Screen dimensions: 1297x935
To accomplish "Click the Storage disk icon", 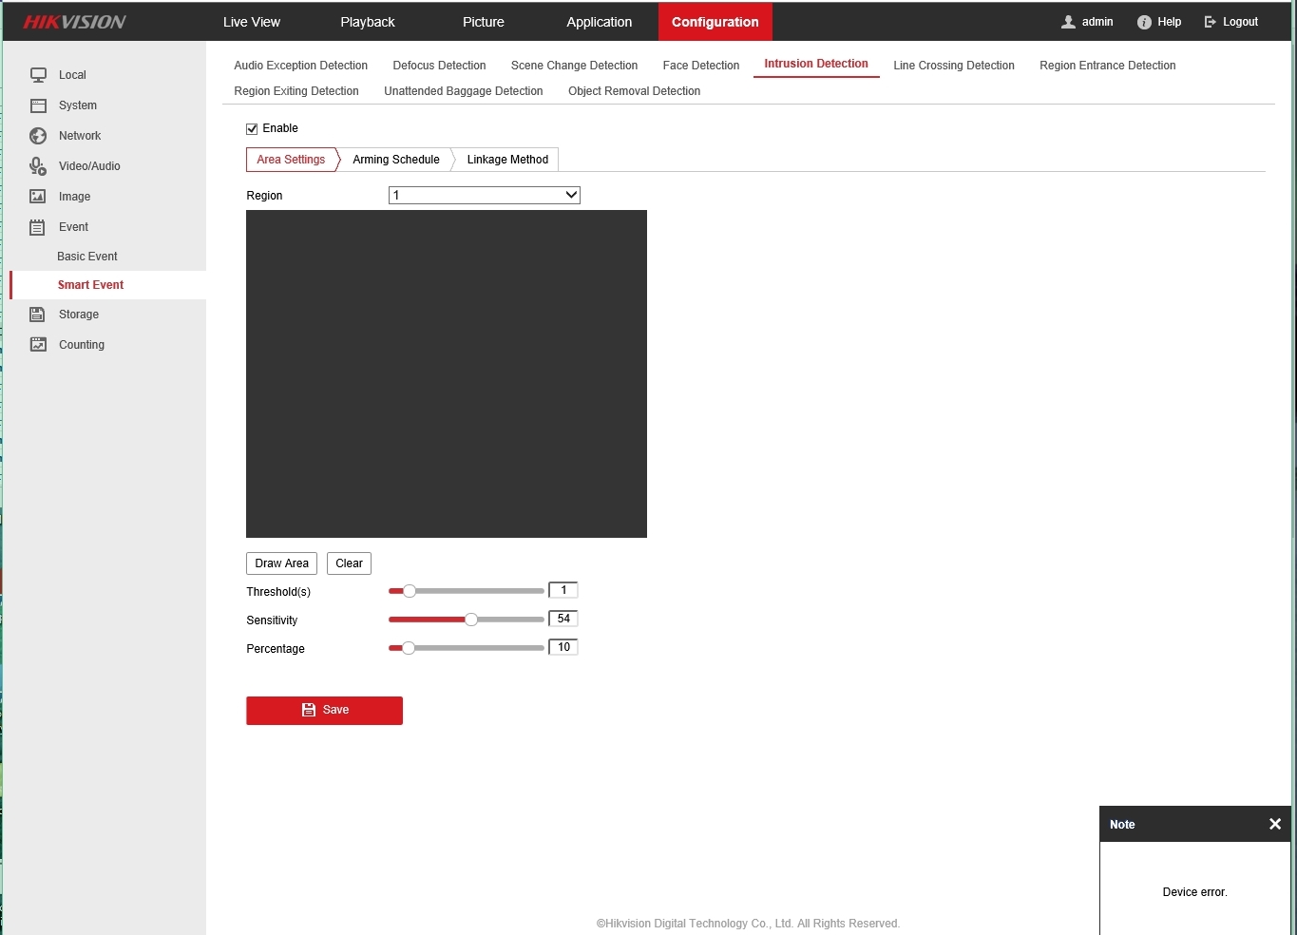I will coord(38,315).
